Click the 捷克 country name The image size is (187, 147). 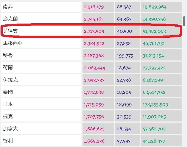coord(8,117)
